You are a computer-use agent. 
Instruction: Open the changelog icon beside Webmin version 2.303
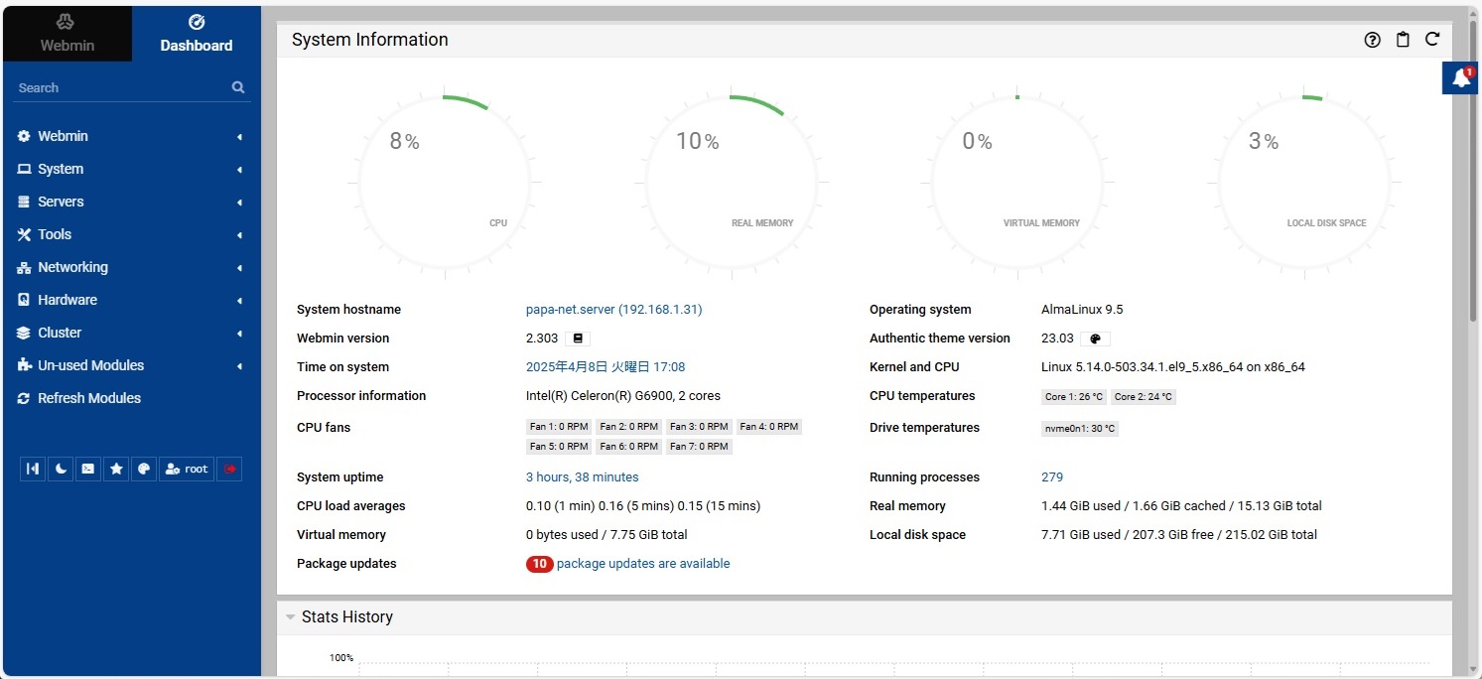578,339
